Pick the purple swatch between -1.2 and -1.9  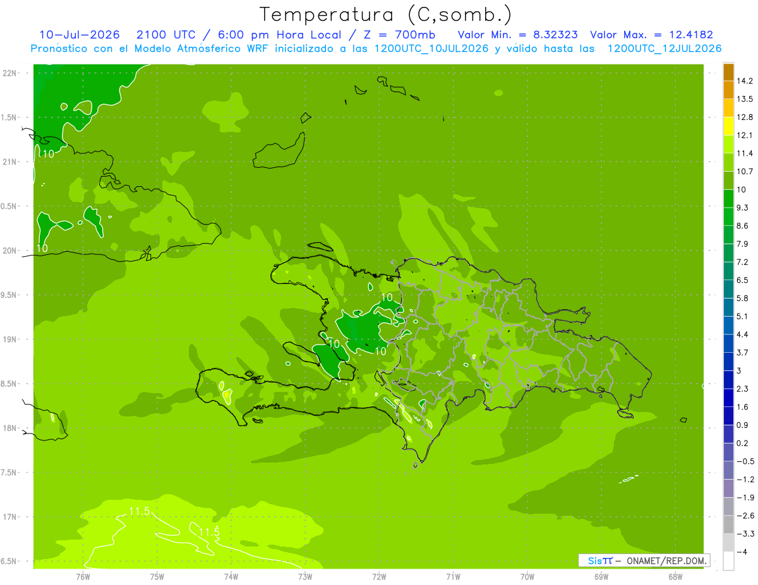tap(728, 488)
